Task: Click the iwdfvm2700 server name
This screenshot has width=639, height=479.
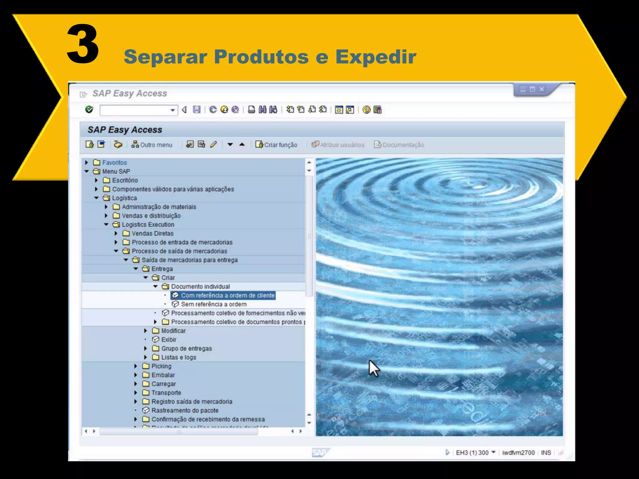Action: [x=518, y=453]
